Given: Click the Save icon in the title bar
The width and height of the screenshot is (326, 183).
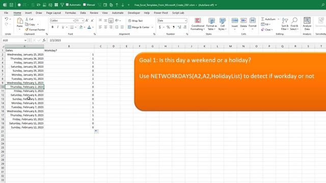Looking at the screenshot, I should (x=11, y=5).
